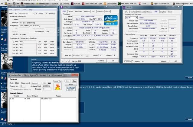Click the Frequency 3309.83MHz field in Core Temp
This screenshot has width=193, height=127.
tap(37, 26)
